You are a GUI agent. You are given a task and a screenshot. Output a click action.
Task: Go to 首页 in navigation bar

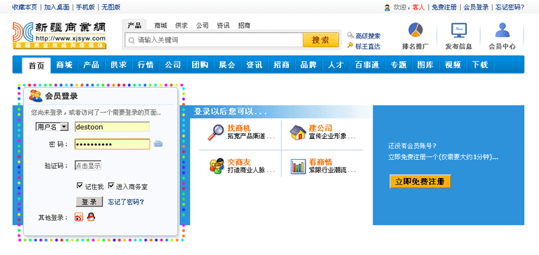click(36, 65)
